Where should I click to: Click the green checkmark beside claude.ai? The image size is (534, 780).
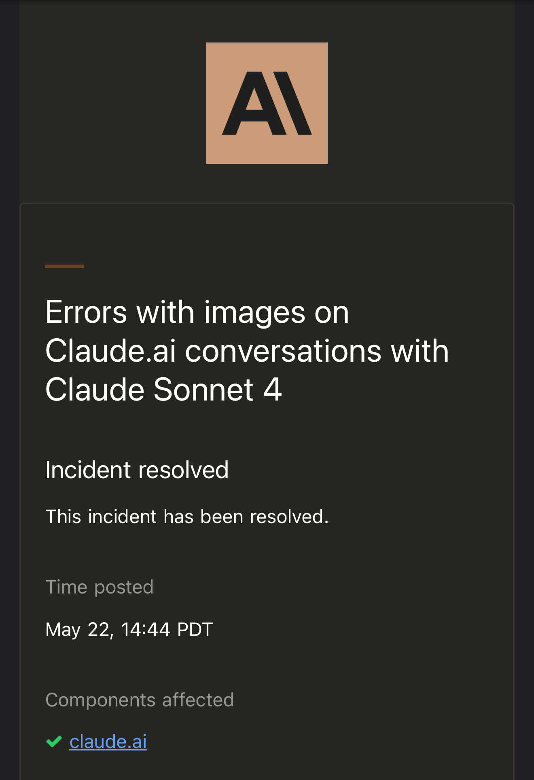tap(54, 742)
